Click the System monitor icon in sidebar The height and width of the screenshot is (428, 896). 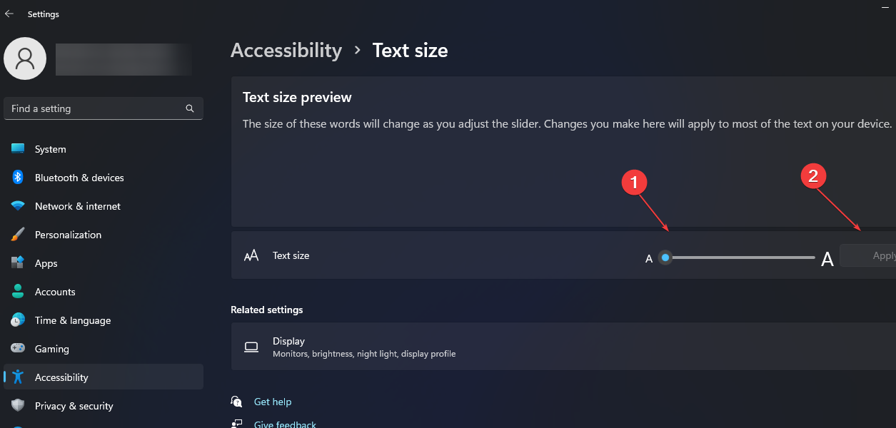click(x=18, y=149)
